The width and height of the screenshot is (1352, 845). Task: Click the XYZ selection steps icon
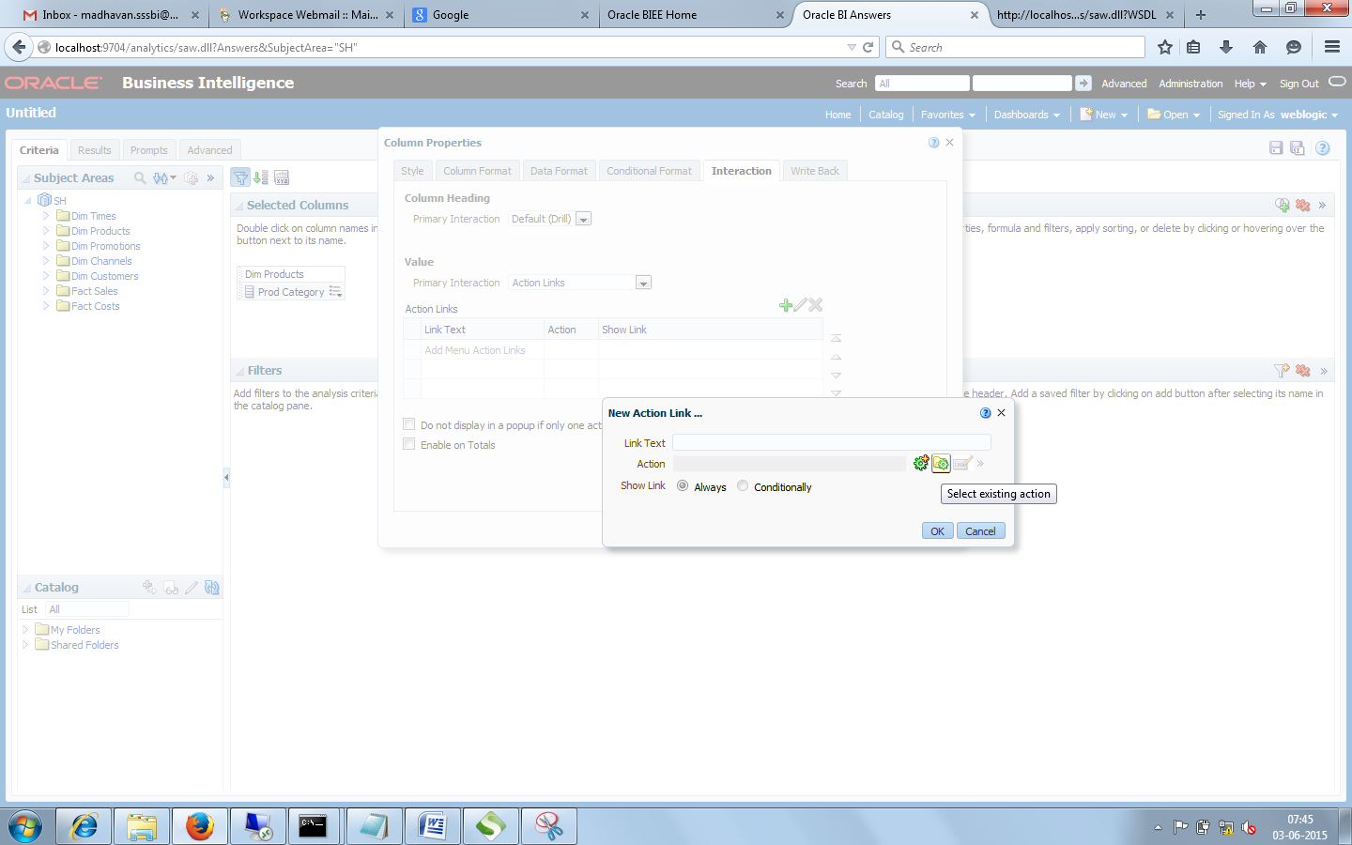[x=282, y=177]
